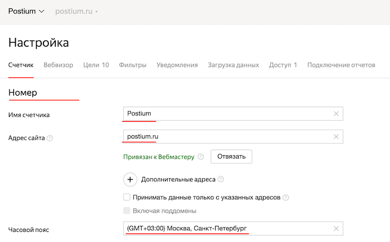This screenshot has height=242, width=390.
Task: Expand the Postium account dropdown
Action: (27, 11)
